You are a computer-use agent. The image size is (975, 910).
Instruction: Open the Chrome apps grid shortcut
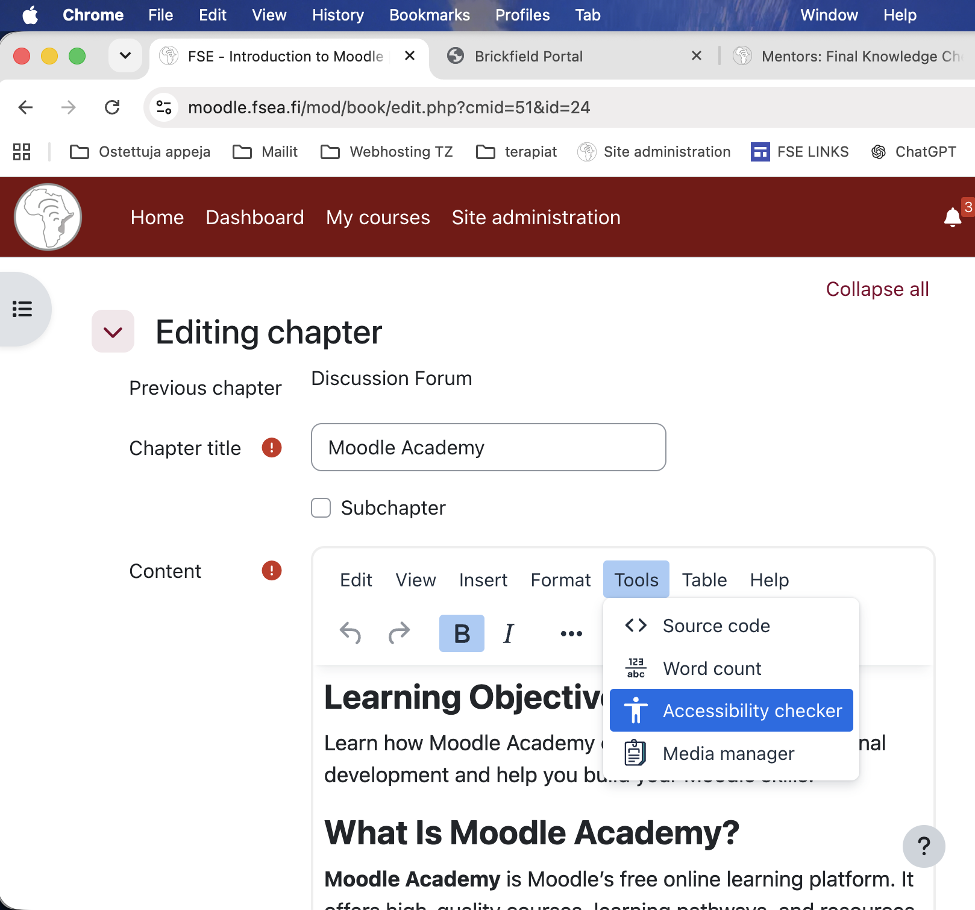pos(22,152)
